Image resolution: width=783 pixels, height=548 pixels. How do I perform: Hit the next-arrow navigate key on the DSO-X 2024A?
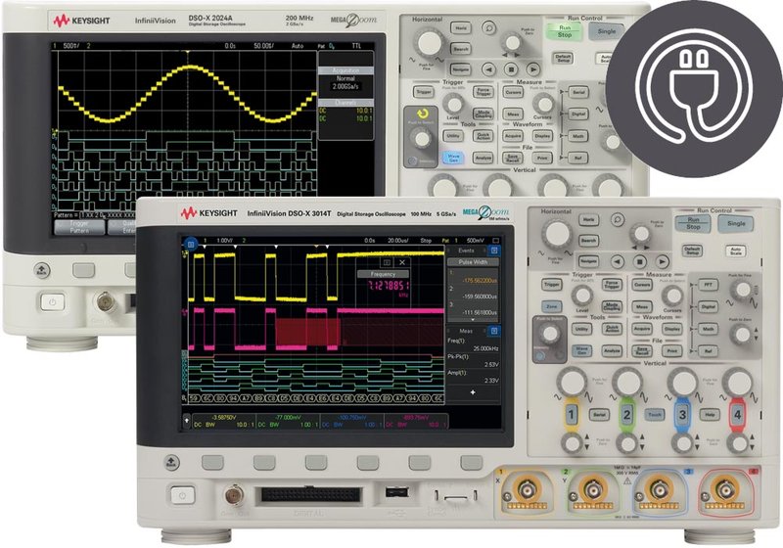tap(533, 69)
